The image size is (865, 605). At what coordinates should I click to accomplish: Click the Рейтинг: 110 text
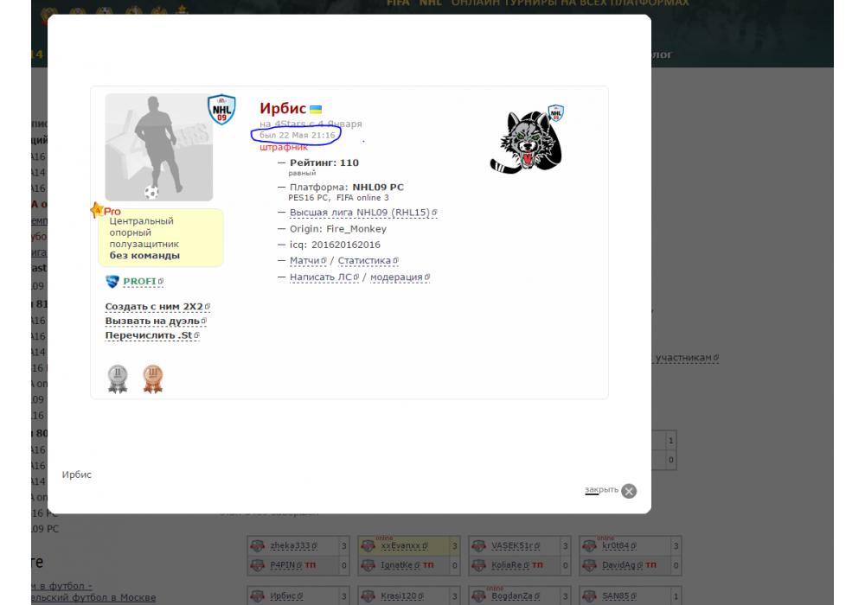324,162
